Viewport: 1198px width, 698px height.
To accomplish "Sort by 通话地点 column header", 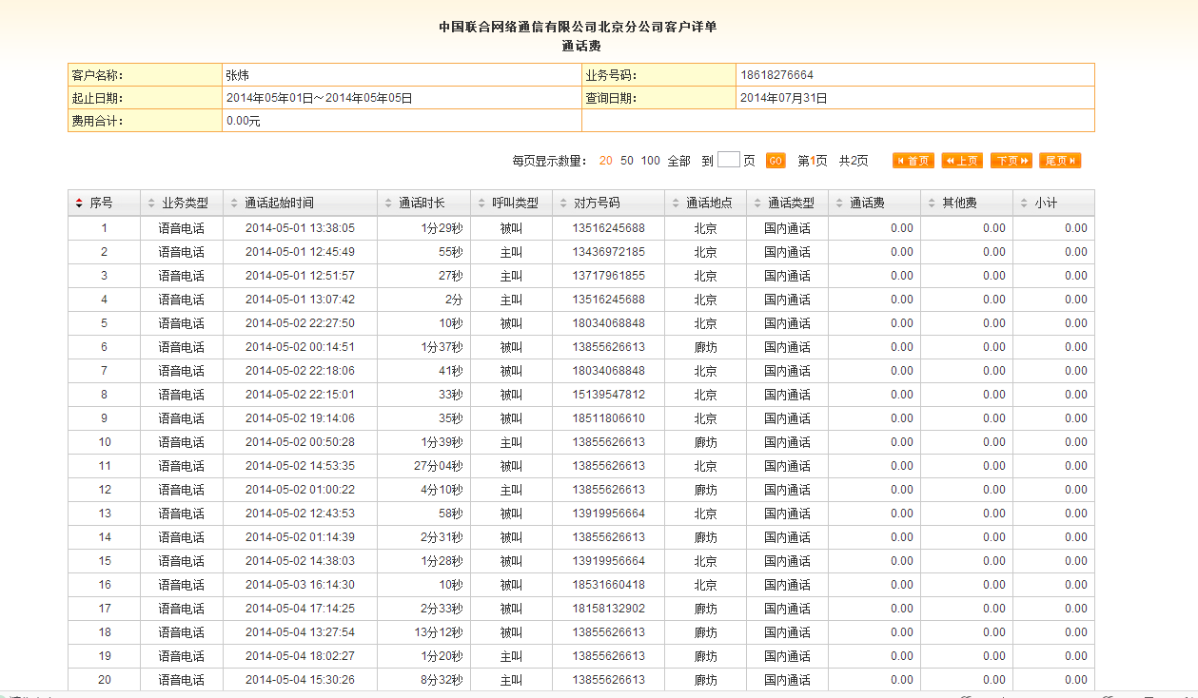I will pos(708,204).
